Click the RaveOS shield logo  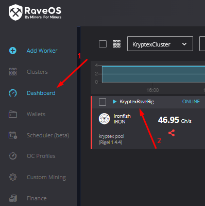[x=15, y=12]
